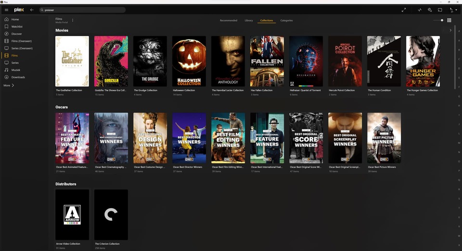Open the user account dropdown
The width and height of the screenshot is (462, 251).
(453, 10)
